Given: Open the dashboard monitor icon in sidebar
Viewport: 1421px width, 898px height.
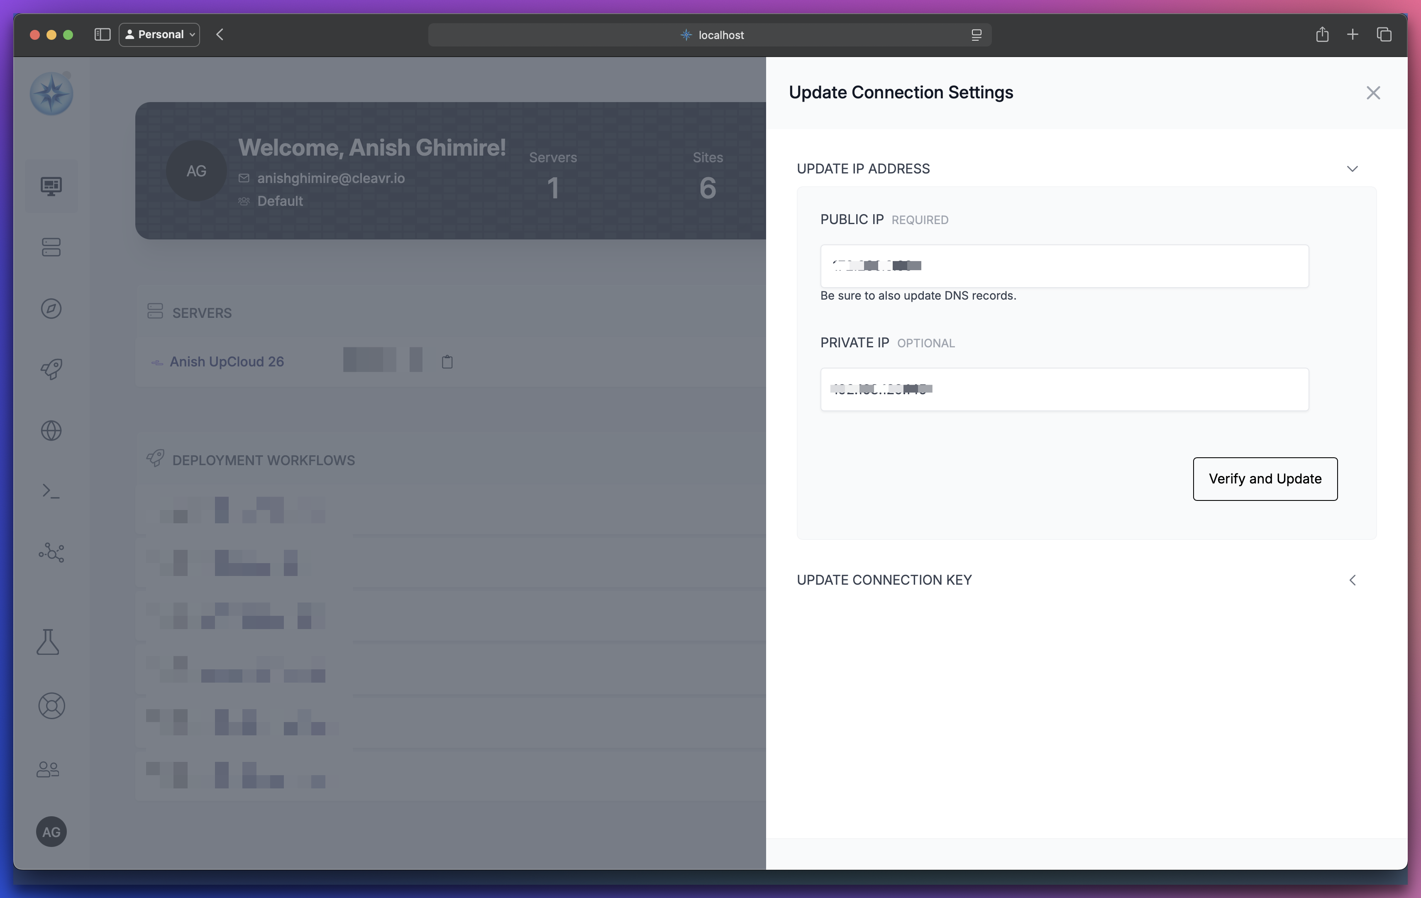Looking at the screenshot, I should (x=51, y=186).
